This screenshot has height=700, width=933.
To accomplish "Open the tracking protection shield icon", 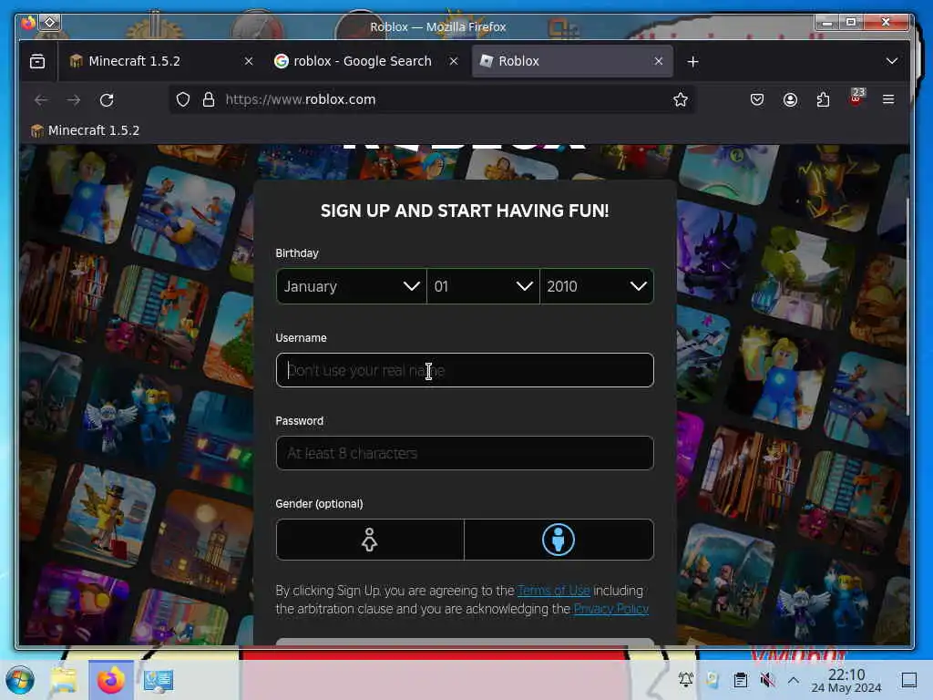I will [x=183, y=99].
